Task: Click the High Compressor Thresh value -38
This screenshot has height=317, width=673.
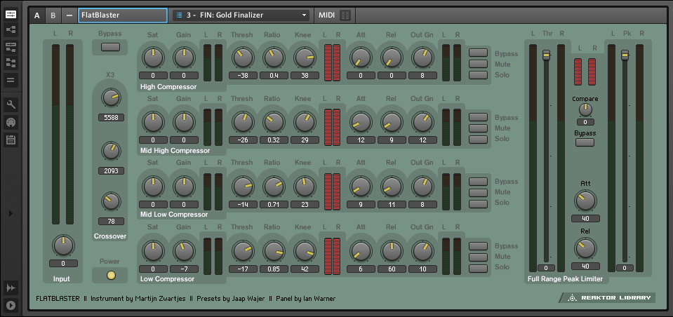Action: pos(243,76)
